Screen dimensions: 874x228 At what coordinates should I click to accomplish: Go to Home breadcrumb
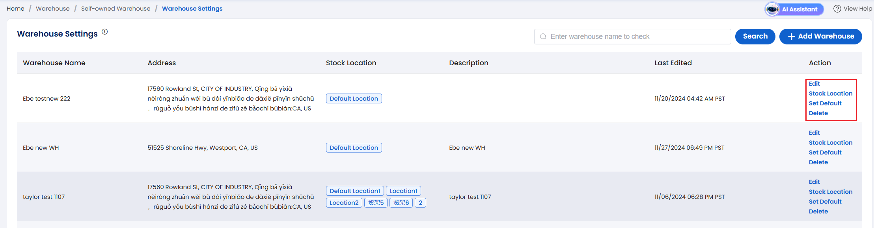tap(15, 9)
